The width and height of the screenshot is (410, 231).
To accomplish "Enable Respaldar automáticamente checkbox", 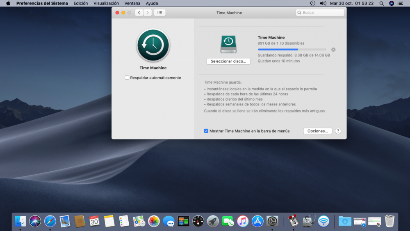I will coord(127,78).
